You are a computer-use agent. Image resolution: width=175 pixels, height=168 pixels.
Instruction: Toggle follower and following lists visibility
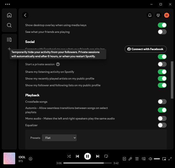pos(162,85)
